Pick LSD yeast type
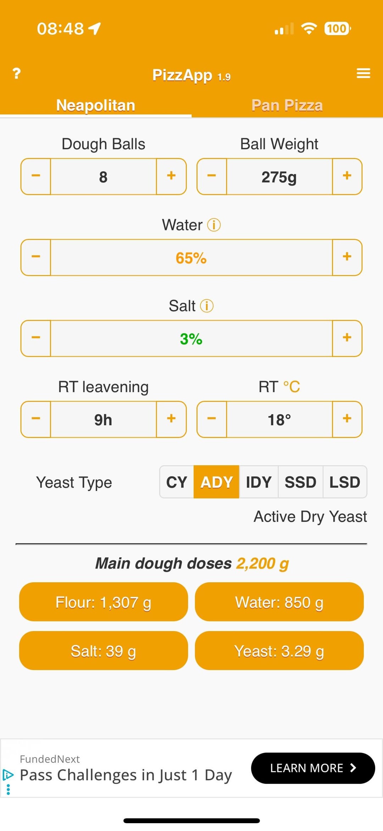The height and width of the screenshot is (831, 383). pyautogui.click(x=345, y=482)
